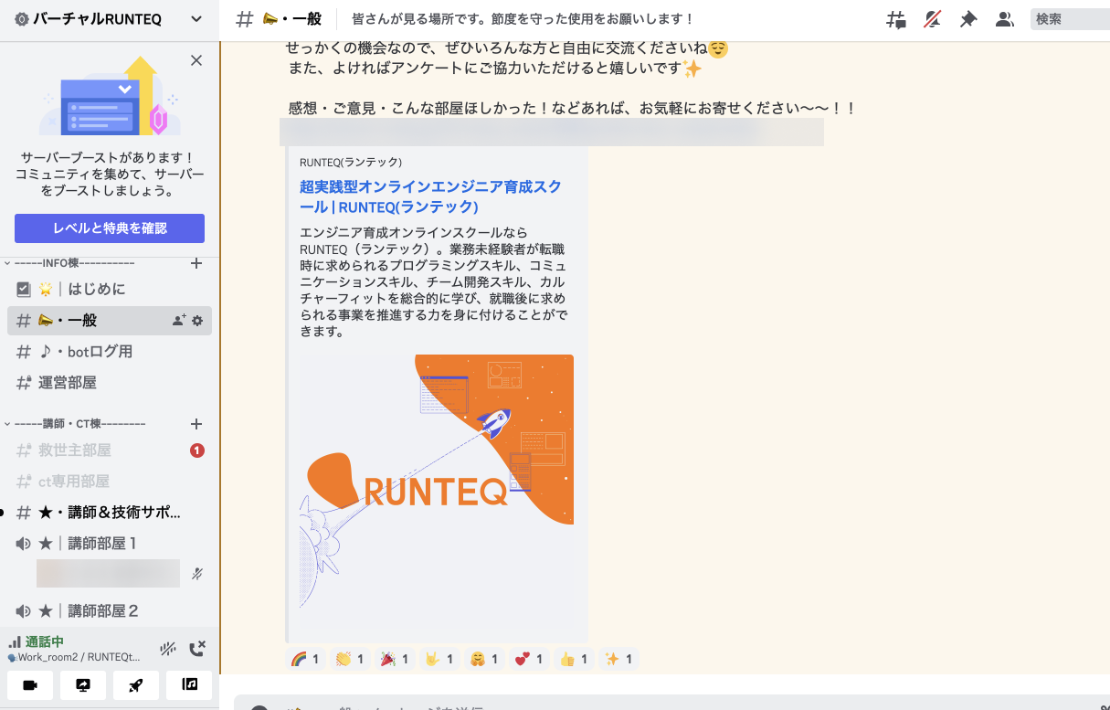Click the RUNTEQ(ランテック) embed provider name

pos(351,163)
